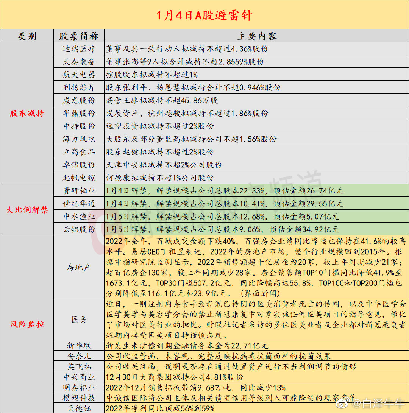The width and height of the screenshot is (409, 413).
Task: Click the text "董事及其一致行动人拟减持不超过4.36%股份"
Action: click(x=187, y=49)
